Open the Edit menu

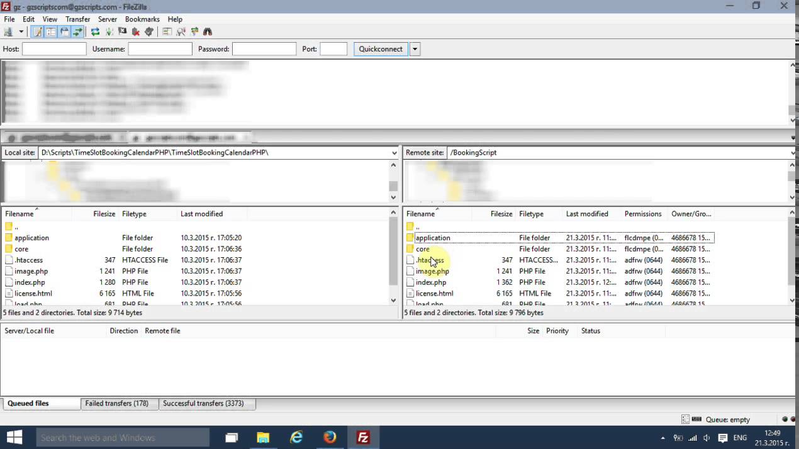coord(28,19)
